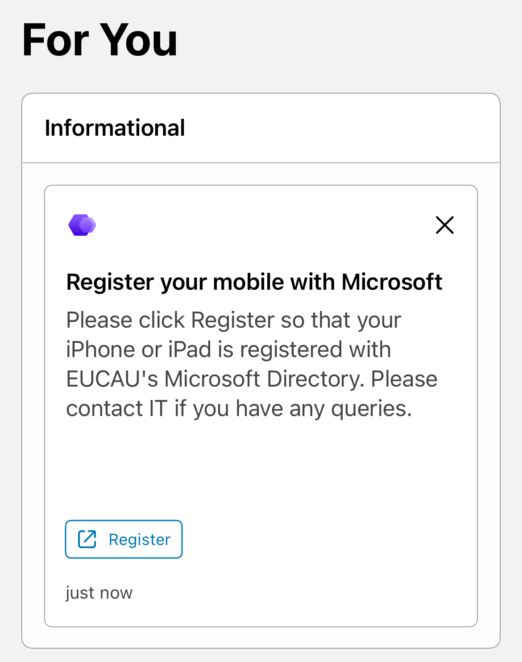This screenshot has height=662, width=522.
Task: Click the "contact IT if you have any queries" line
Action: point(239,408)
